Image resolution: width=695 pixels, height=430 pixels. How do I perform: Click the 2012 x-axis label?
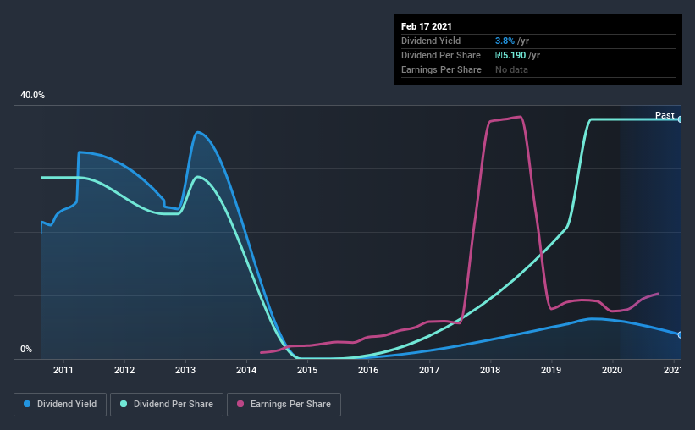[124, 370]
